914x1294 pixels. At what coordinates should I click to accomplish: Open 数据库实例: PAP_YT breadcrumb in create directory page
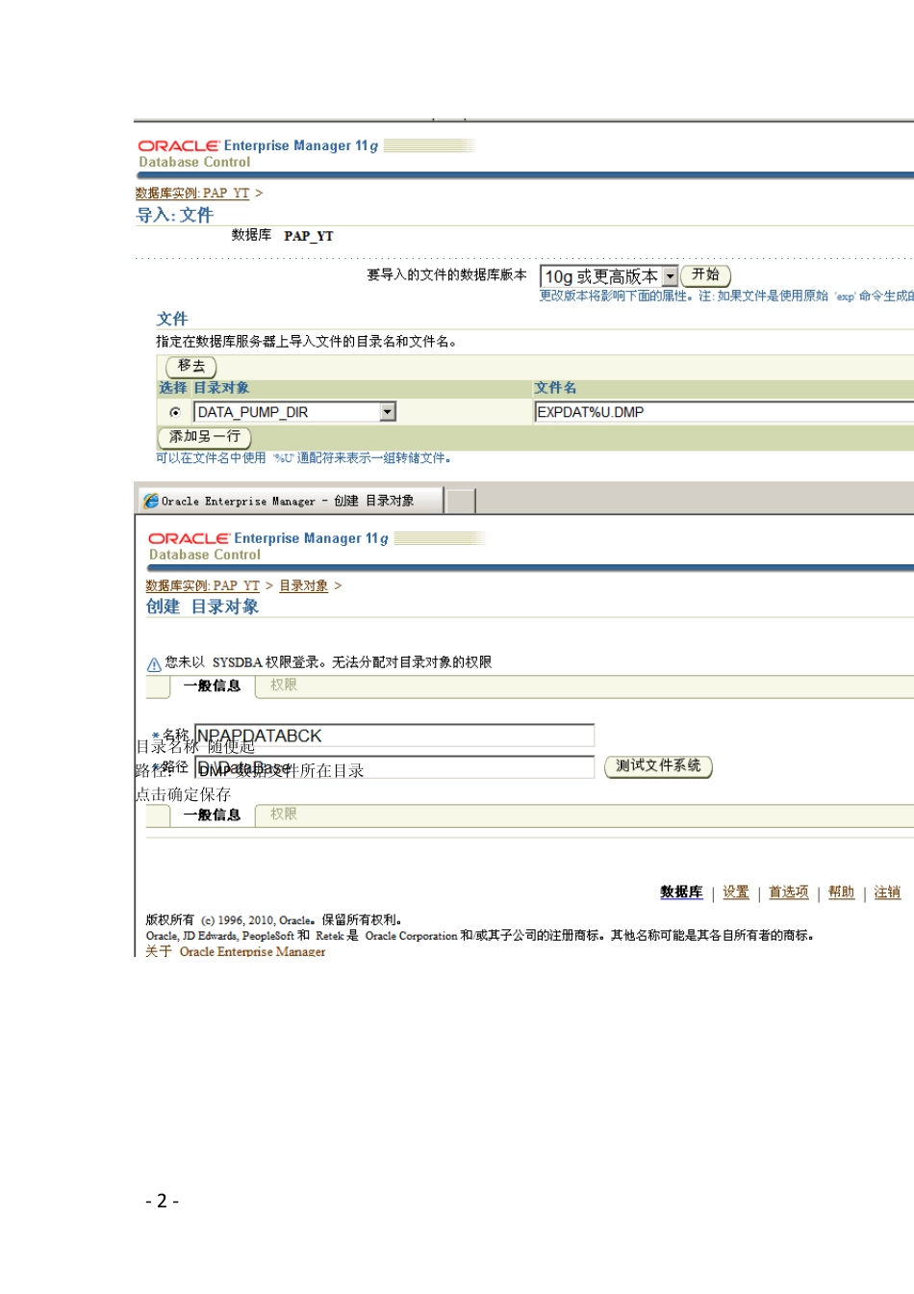[x=203, y=586]
